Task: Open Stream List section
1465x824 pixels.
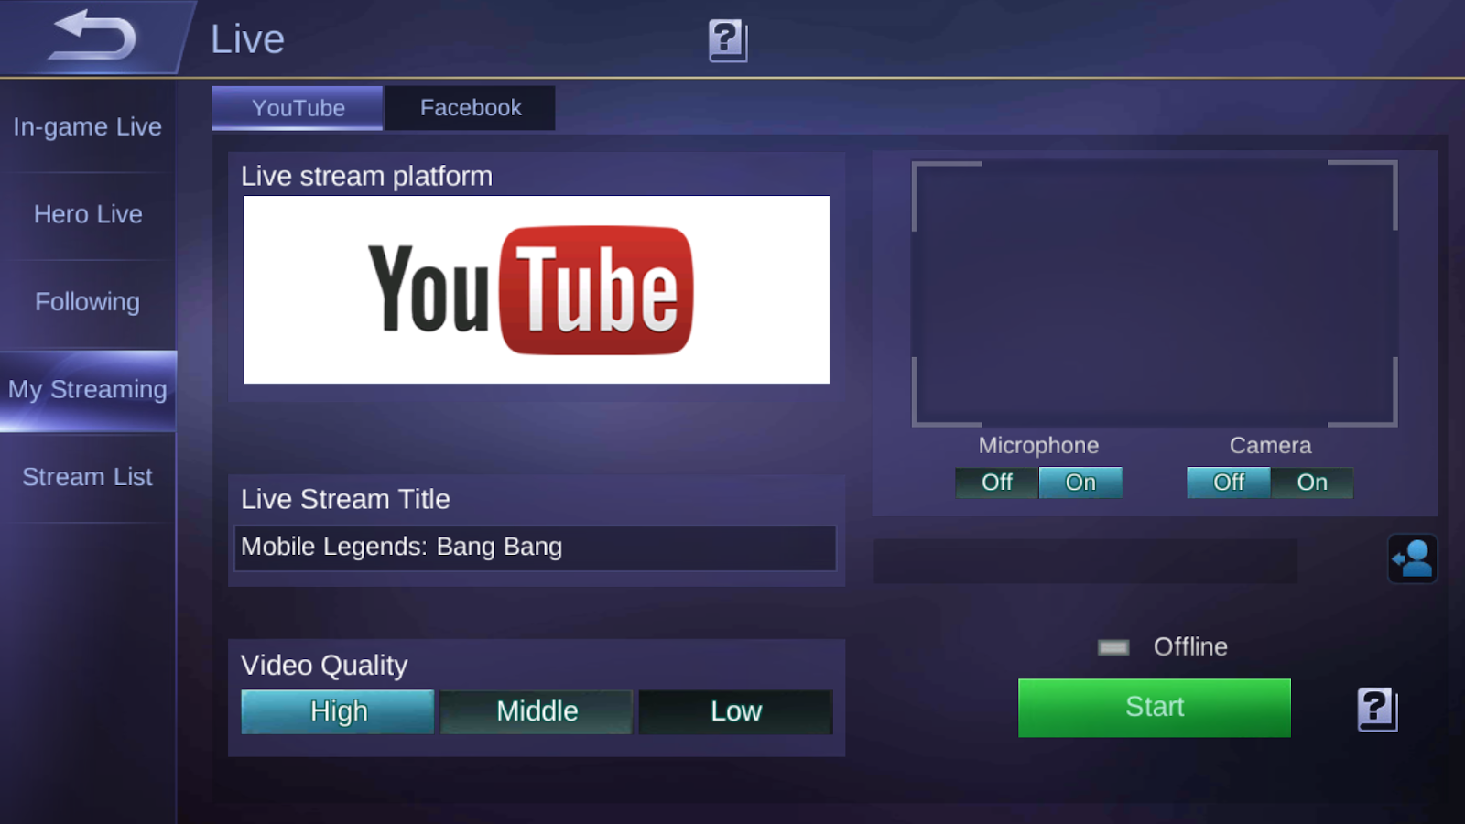Action: (88, 477)
